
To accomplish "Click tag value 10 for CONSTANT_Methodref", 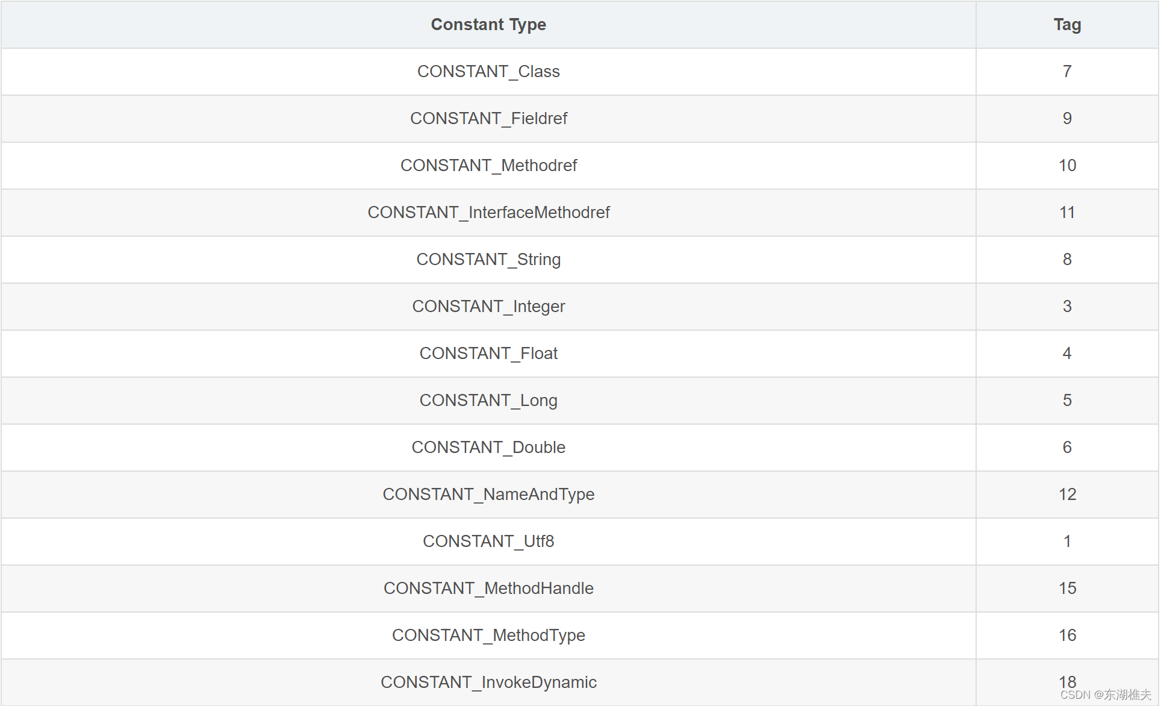I will pyautogui.click(x=1067, y=166).
